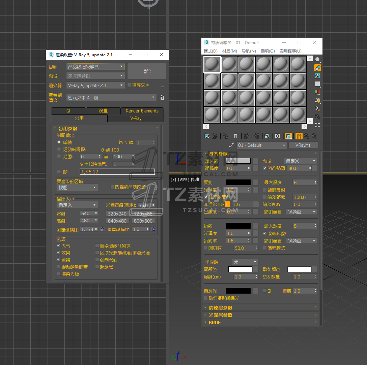Click the VRayMtl material type button
Viewport: 367px width, 365px height.
coord(303,145)
